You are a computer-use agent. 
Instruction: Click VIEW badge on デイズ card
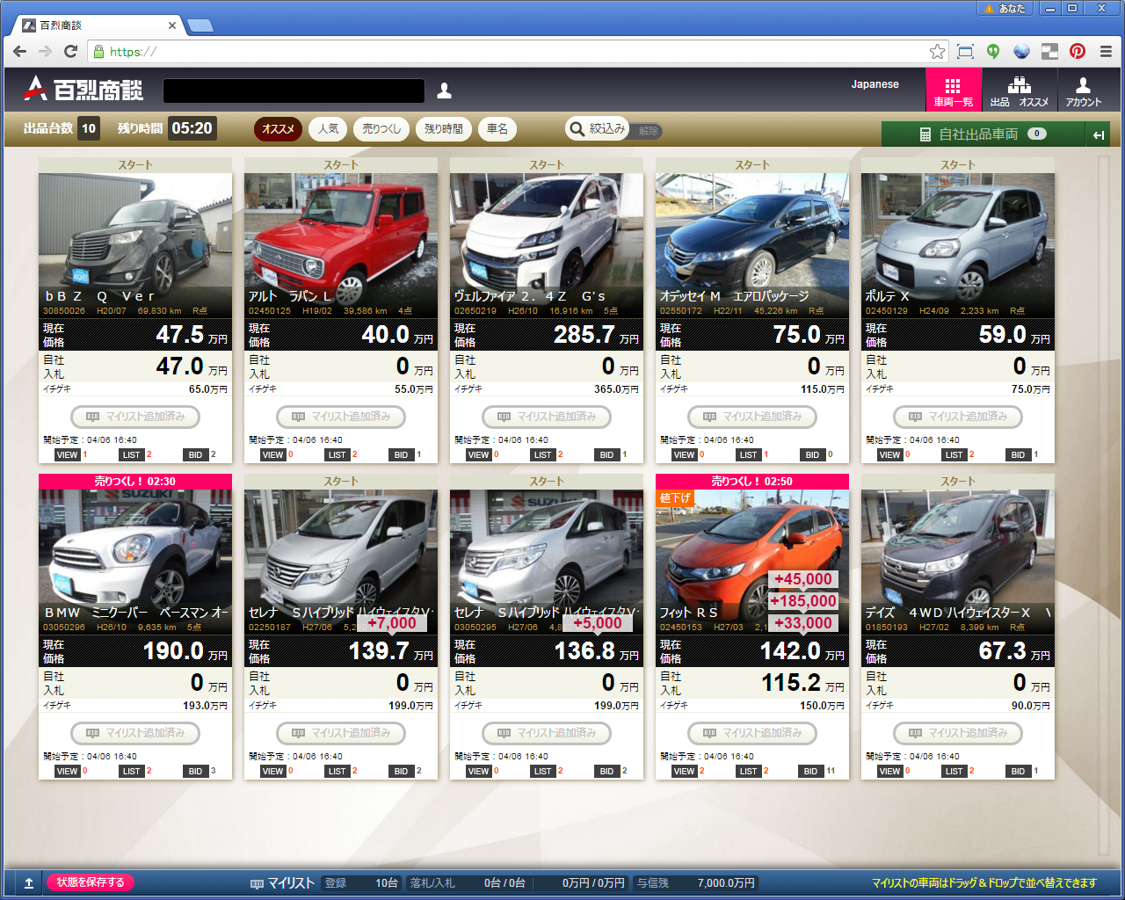[x=889, y=772]
